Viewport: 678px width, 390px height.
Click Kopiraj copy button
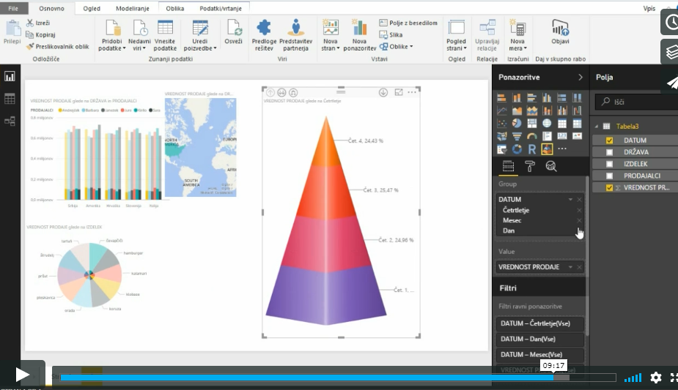point(40,35)
